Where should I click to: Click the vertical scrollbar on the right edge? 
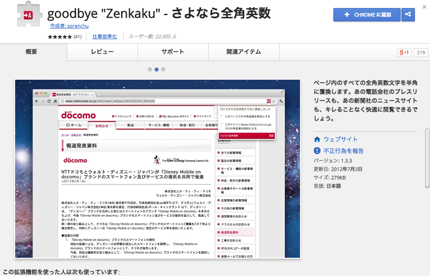coord(427,158)
